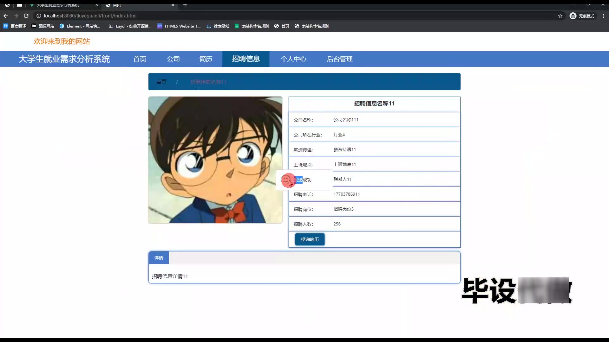Bookmark this page with star icon

pos(560,16)
